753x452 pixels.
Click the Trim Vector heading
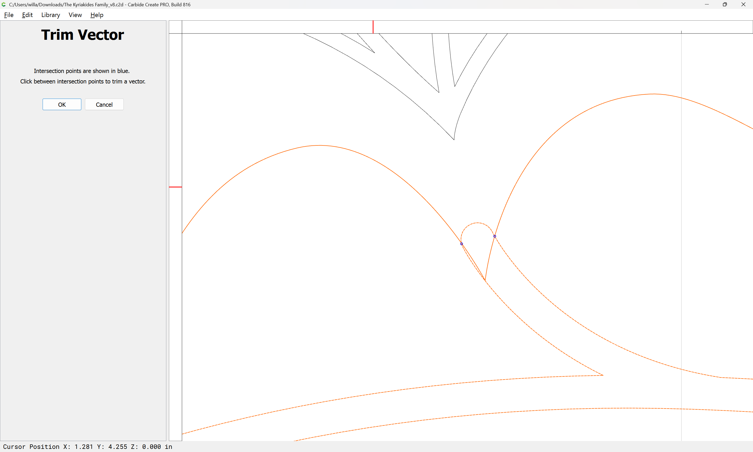(82, 35)
